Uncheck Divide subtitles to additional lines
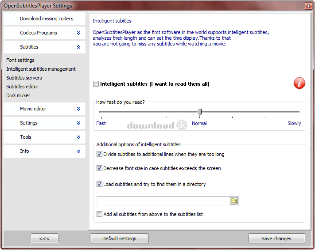Screen dimensions: 315x250 point(99,154)
